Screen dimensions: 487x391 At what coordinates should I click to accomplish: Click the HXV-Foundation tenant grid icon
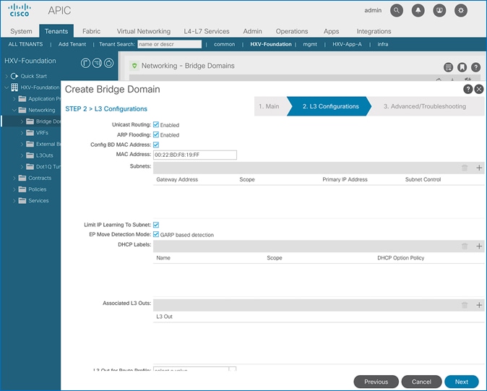14,87
